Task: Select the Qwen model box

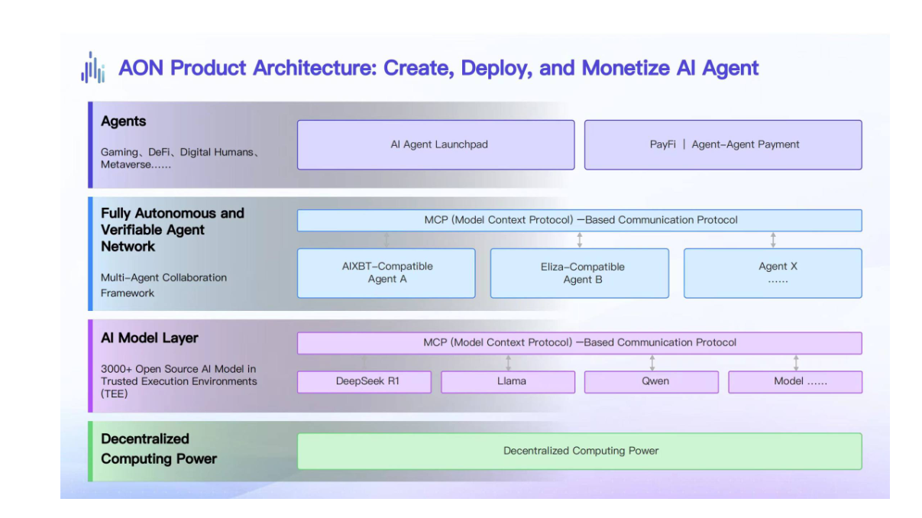Action: point(652,382)
